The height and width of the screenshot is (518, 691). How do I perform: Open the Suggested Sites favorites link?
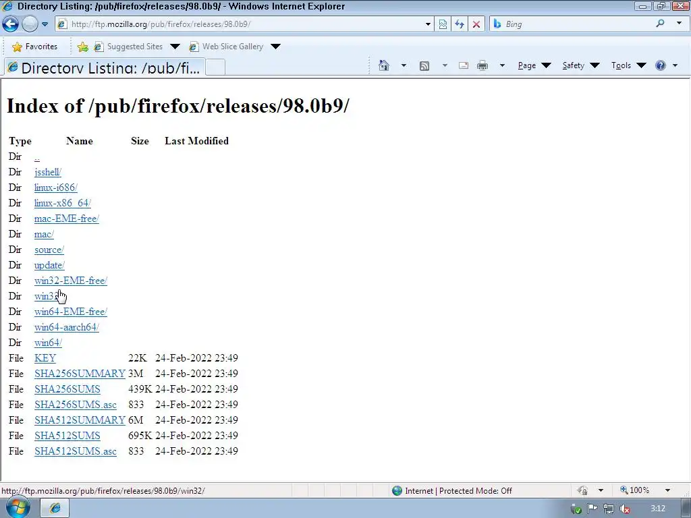[129, 47]
